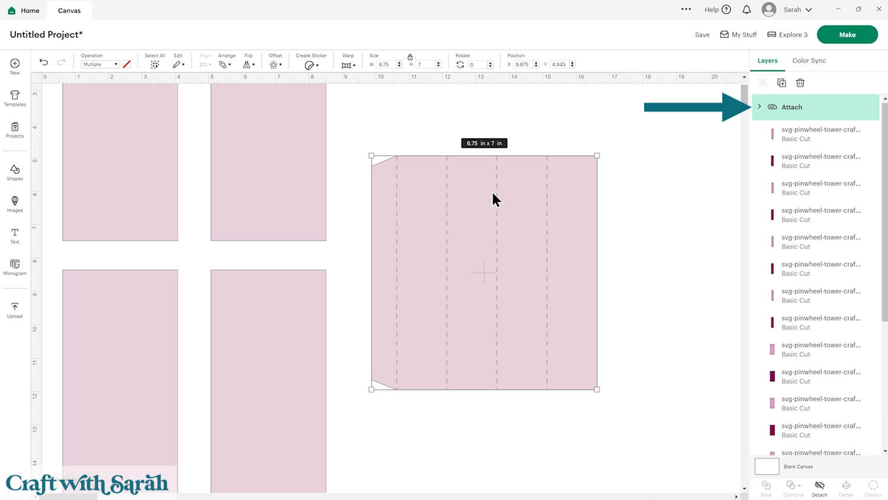Click the Rotate angle input field
The image size is (888, 500).
coord(477,65)
